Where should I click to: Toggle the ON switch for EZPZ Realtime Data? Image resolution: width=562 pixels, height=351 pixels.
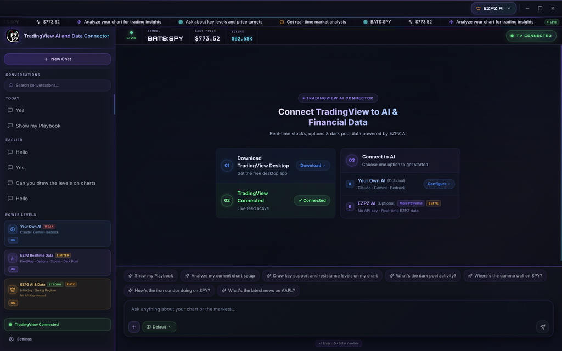click(13, 269)
